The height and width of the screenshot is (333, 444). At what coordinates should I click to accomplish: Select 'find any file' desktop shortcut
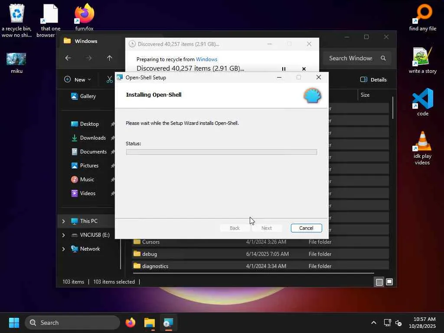(x=422, y=17)
